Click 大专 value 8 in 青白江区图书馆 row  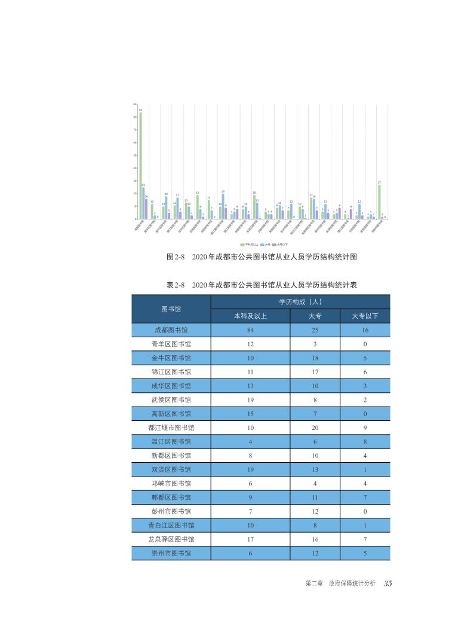tap(315, 526)
